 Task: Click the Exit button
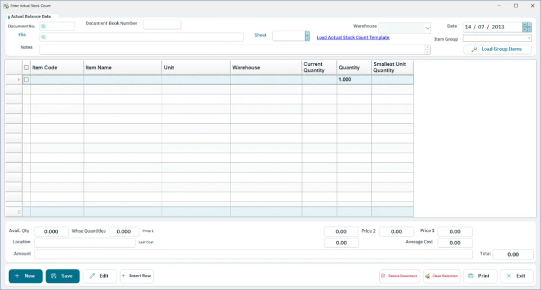point(517,276)
